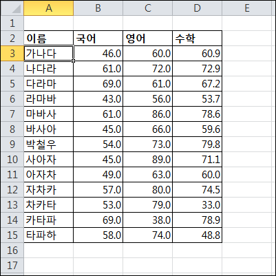This screenshot has height=276, width=276.
Task: Click the 58.0 value cell
Action: [x=98, y=235]
